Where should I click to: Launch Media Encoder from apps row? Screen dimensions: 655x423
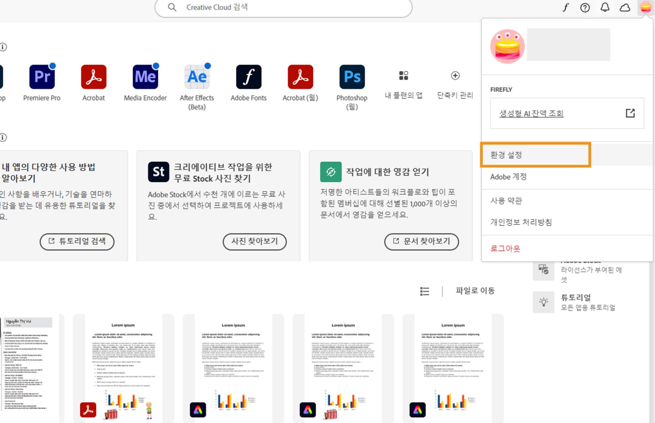145,77
